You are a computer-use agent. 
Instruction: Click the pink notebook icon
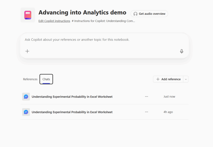pos(28,15)
